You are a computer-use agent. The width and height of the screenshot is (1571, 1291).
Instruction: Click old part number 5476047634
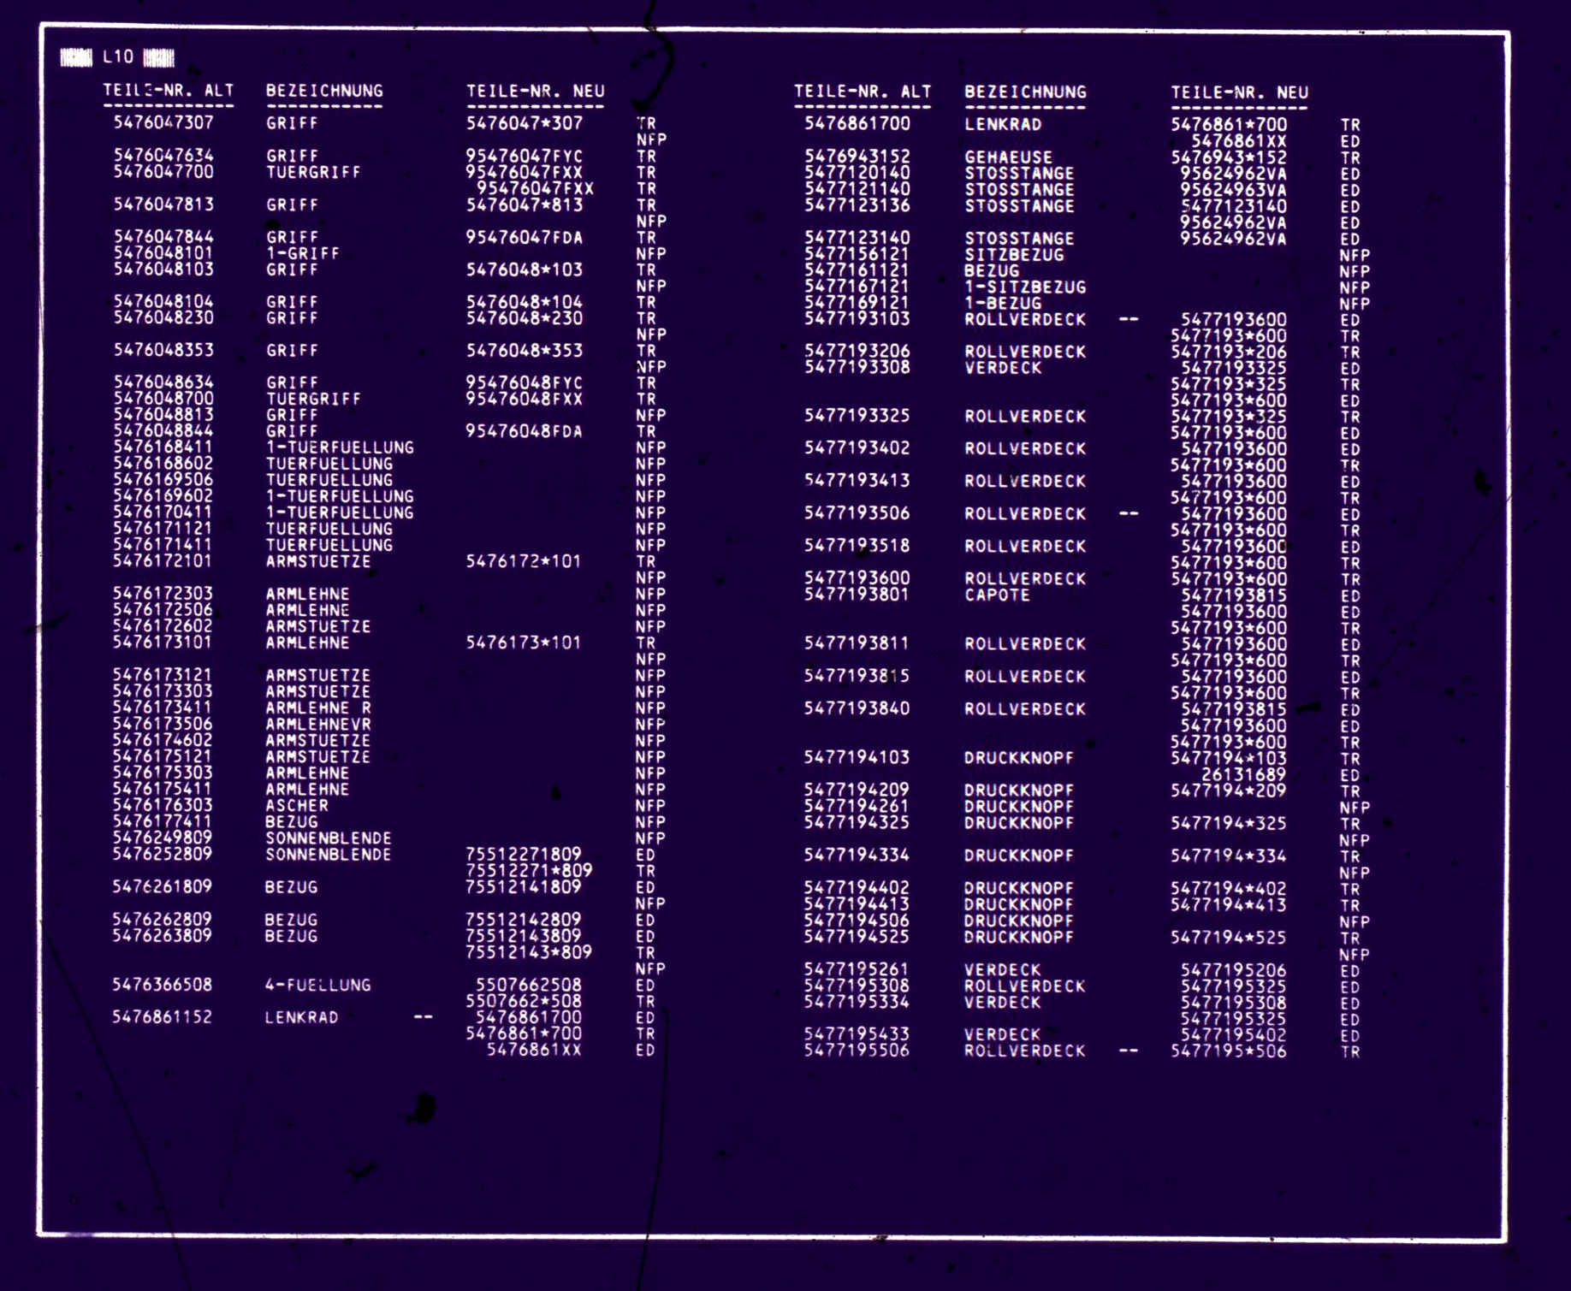pos(163,156)
